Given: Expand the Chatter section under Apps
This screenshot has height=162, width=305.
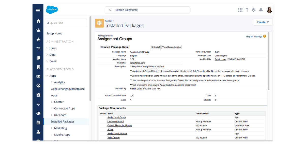Looking at the screenshot, I should pyautogui.click(x=52, y=102).
